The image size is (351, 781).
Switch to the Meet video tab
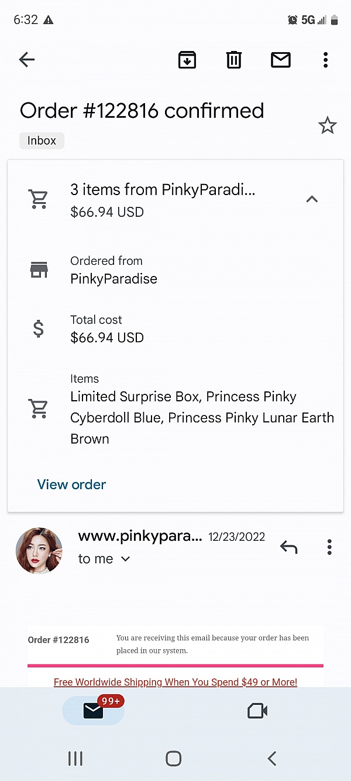[x=257, y=711]
